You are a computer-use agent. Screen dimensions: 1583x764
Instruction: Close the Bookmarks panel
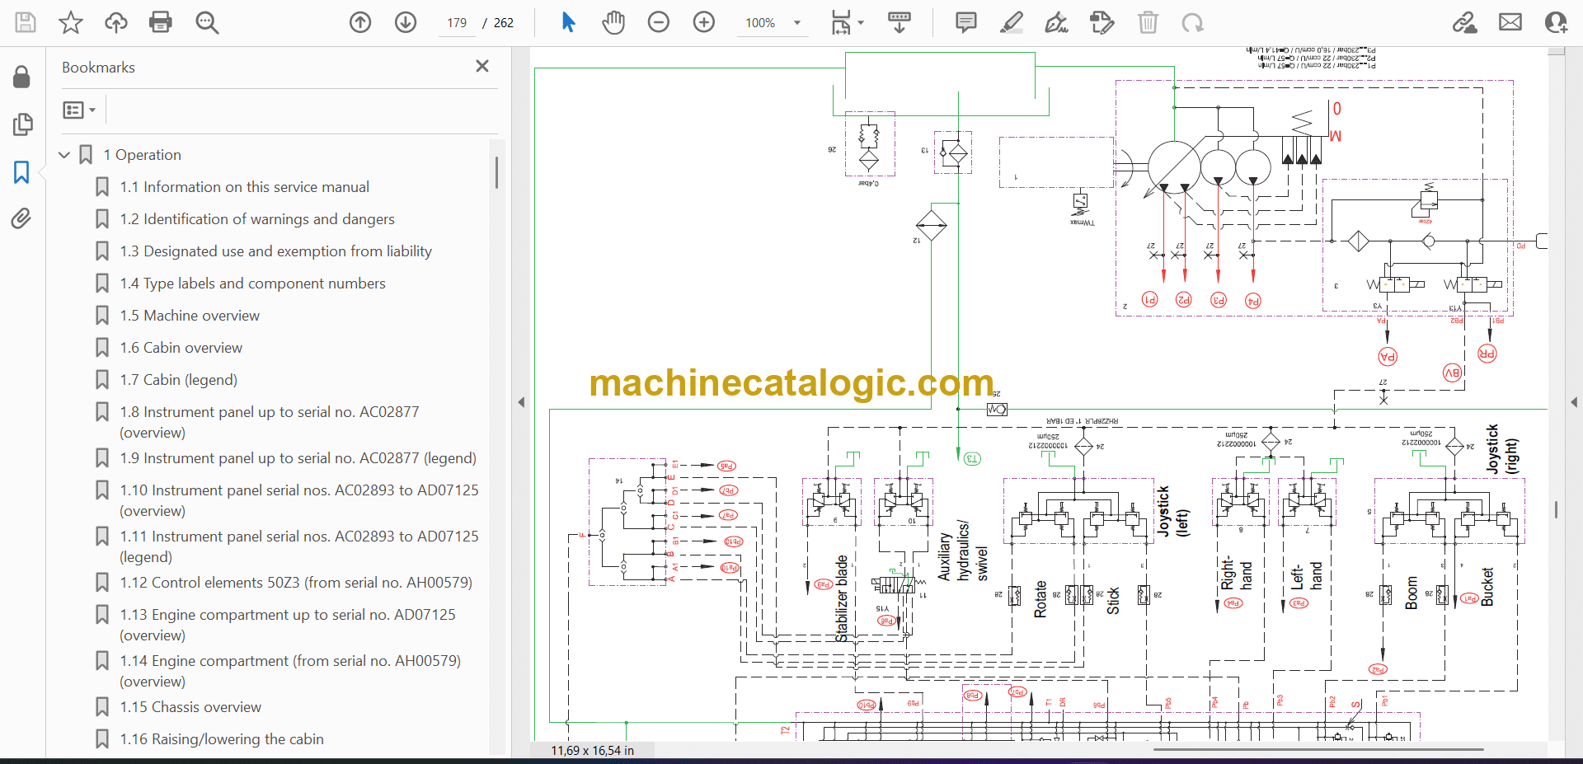[x=482, y=66]
